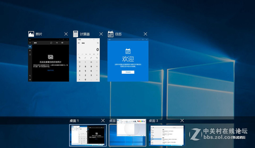Add a new desktop with 新建桌面
255x148 pixels.
(x=239, y=134)
